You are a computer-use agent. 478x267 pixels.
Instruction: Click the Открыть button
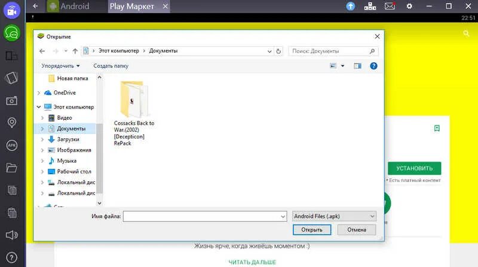point(312,230)
